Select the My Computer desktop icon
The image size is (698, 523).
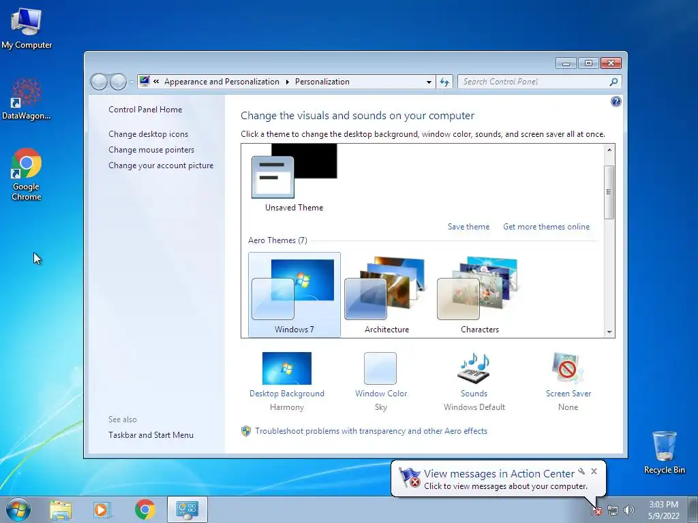click(27, 27)
